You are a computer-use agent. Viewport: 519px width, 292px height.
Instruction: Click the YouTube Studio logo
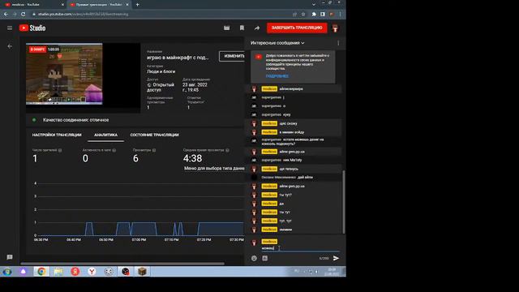32,28
